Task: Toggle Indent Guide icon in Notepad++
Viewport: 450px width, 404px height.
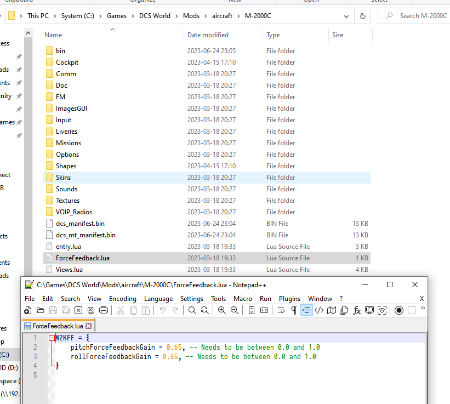Action: 306,310
